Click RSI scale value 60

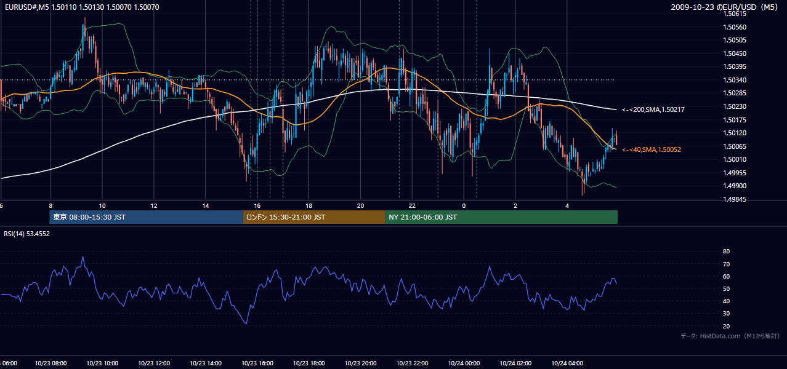coord(726,276)
